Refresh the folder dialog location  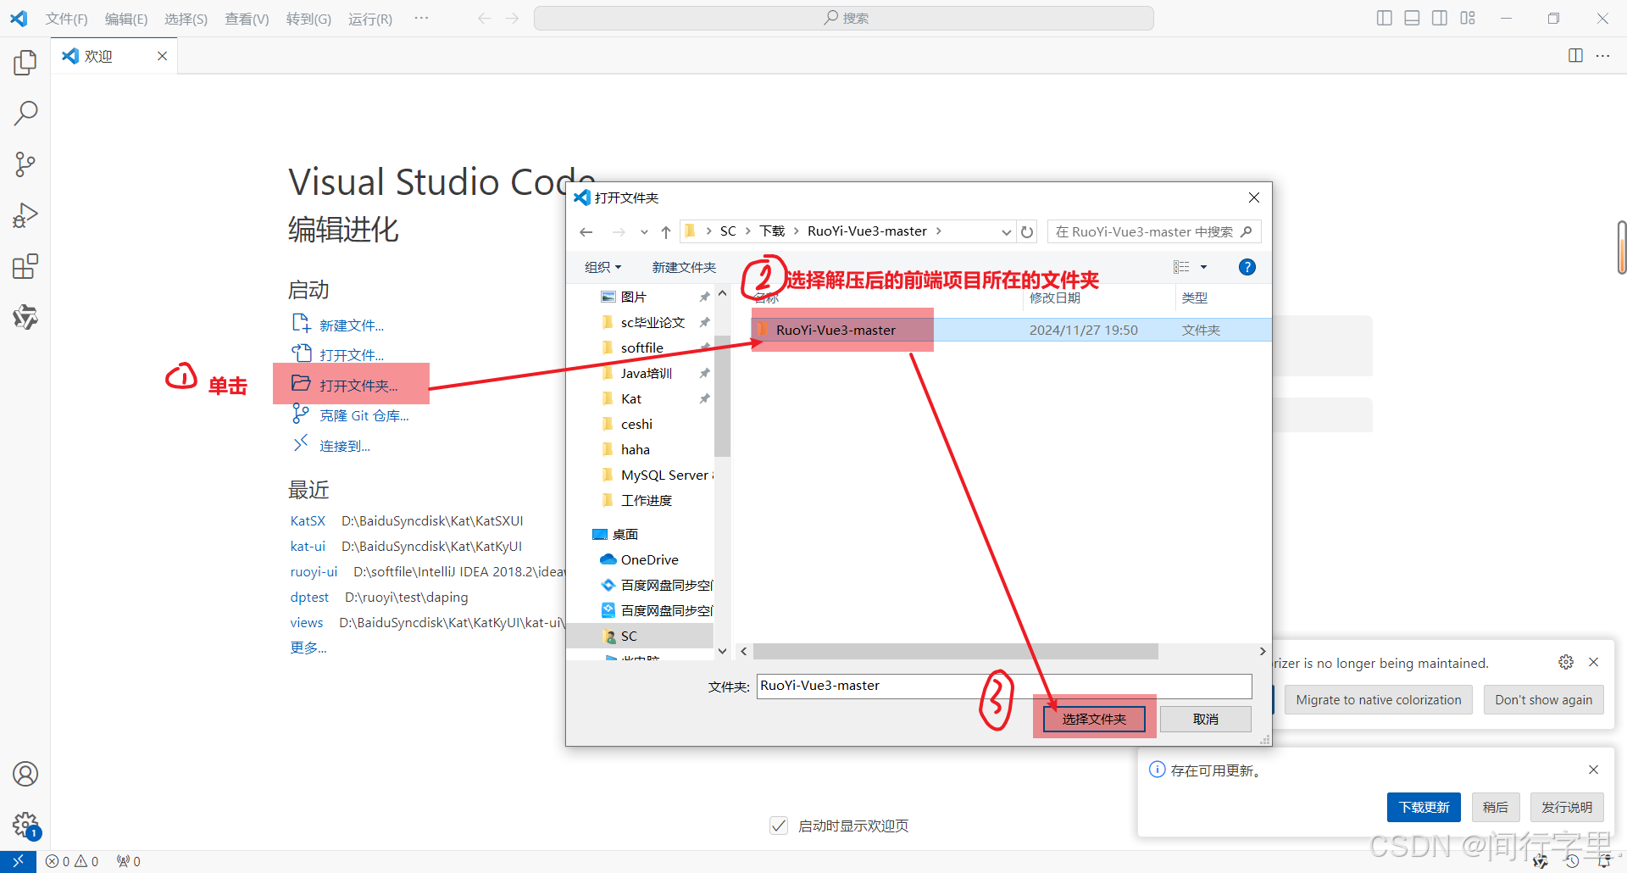coord(1027,231)
